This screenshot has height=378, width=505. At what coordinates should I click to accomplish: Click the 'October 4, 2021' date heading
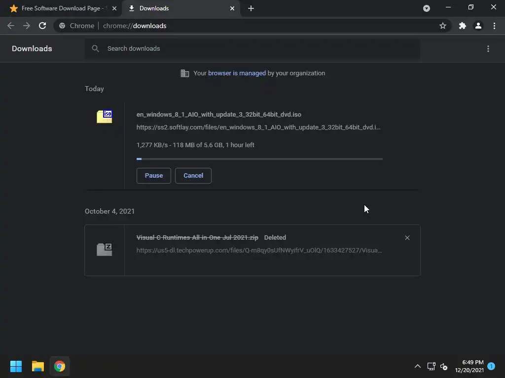pyautogui.click(x=109, y=211)
